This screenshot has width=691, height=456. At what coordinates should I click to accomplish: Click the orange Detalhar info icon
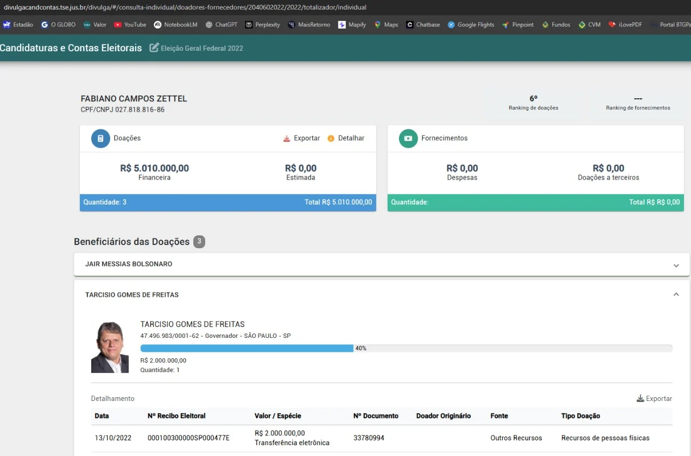pyautogui.click(x=331, y=139)
